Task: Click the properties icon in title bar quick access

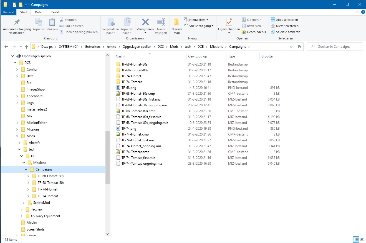Action: pos(14,5)
